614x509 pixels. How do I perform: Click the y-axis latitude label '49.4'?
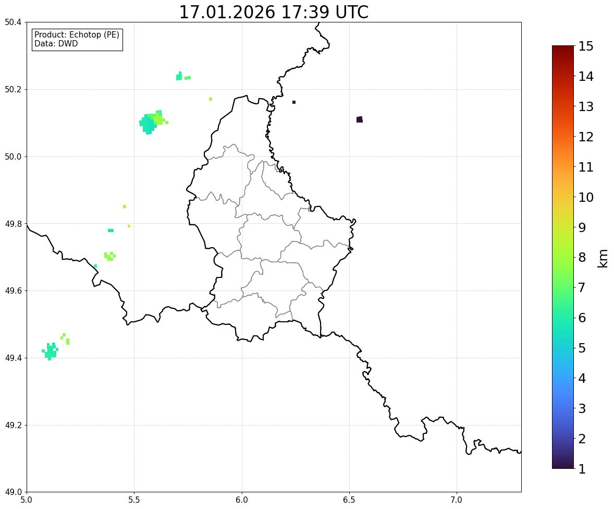[13, 358]
